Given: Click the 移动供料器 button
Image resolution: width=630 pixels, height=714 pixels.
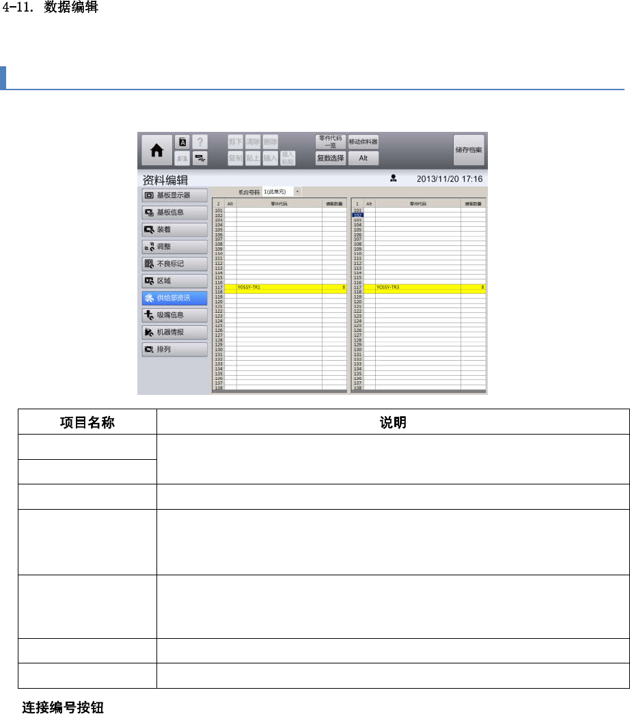Looking at the screenshot, I should [363, 141].
